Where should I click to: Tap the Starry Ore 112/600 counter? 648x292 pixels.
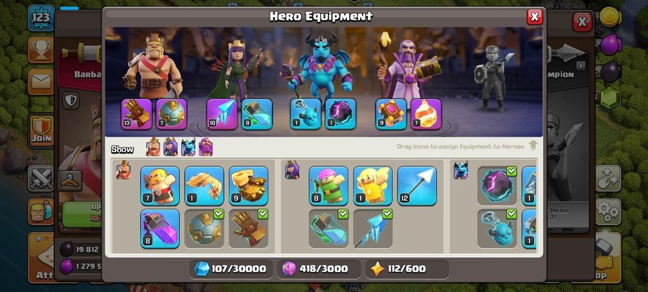407,269
